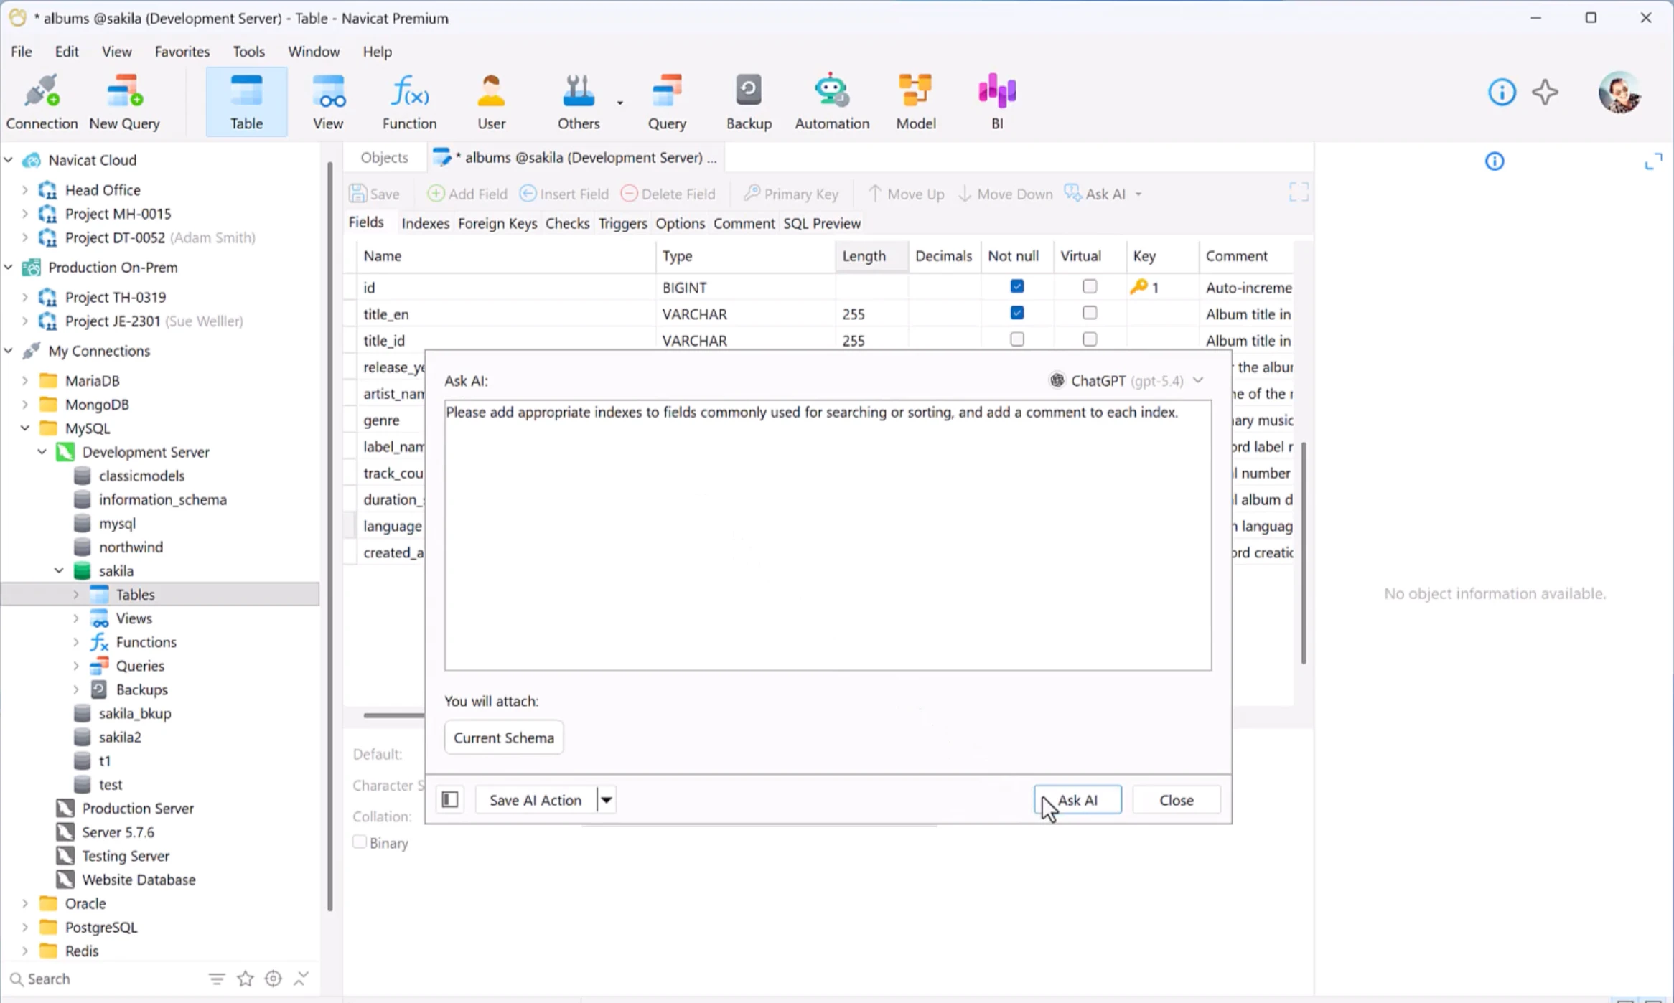Image resolution: width=1674 pixels, height=1003 pixels.
Task: Uncheck Not null for title_en field
Action: point(1016,313)
